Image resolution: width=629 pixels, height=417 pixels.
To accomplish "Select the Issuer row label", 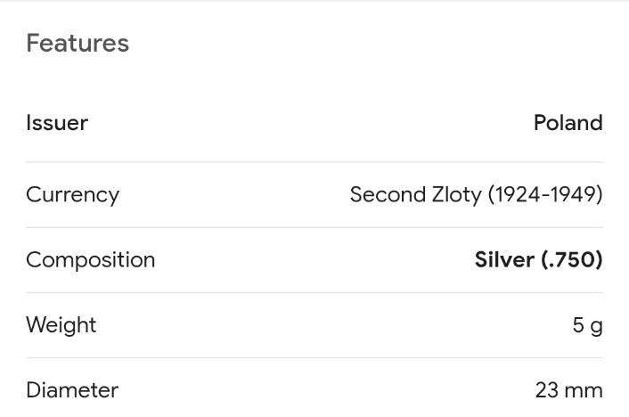I will [57, 123].
